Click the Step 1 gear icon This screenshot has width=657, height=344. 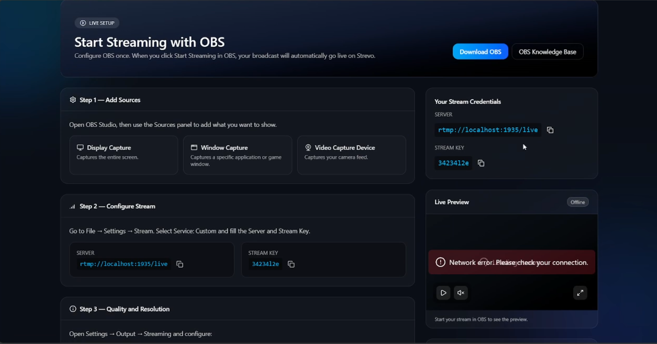click(73, 100)
